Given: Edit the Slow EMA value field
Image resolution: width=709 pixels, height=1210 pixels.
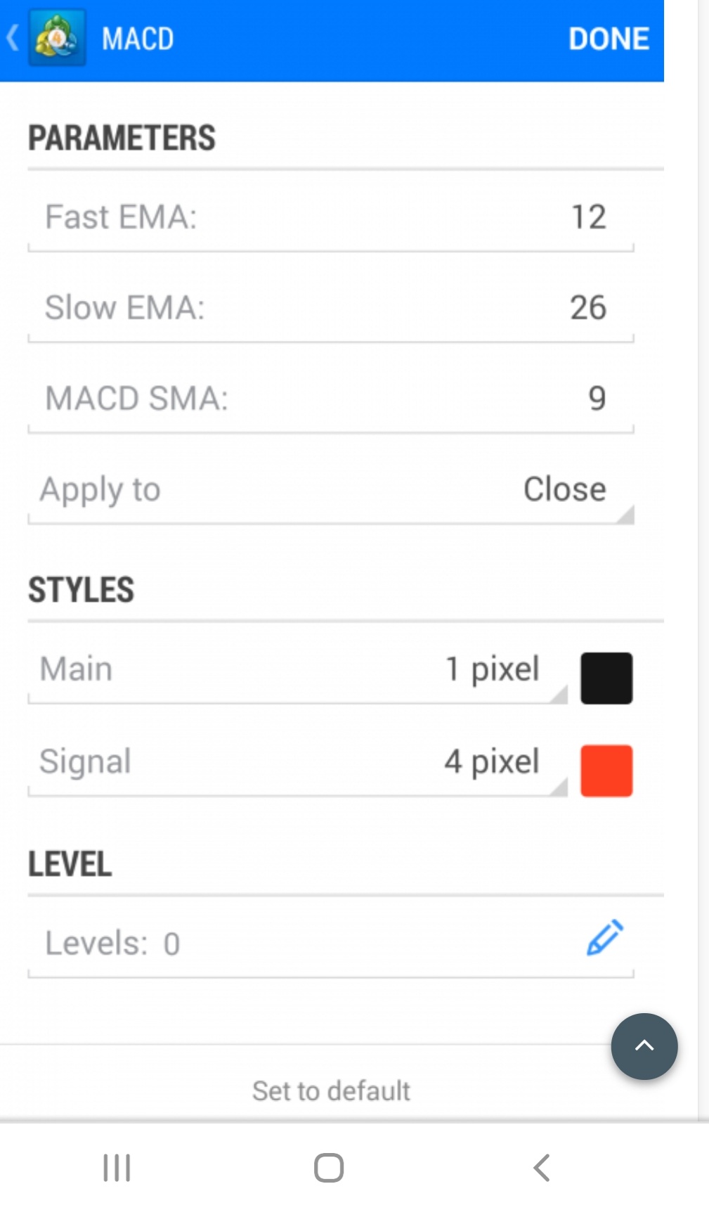Looking at the screenshot, I should (x=587, y=308).
